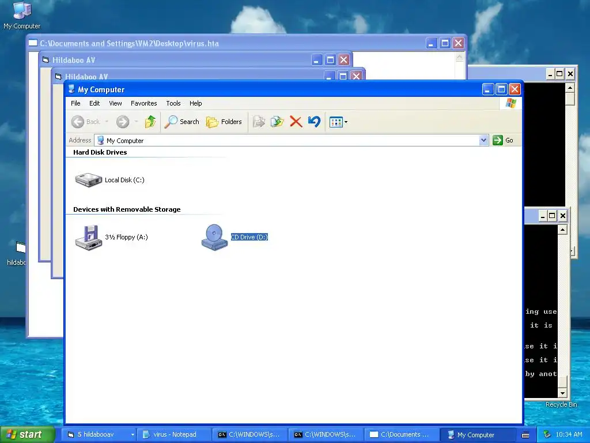590x443 pixels.
Task: Maximize the lower command prompt window
Action: 552,216
